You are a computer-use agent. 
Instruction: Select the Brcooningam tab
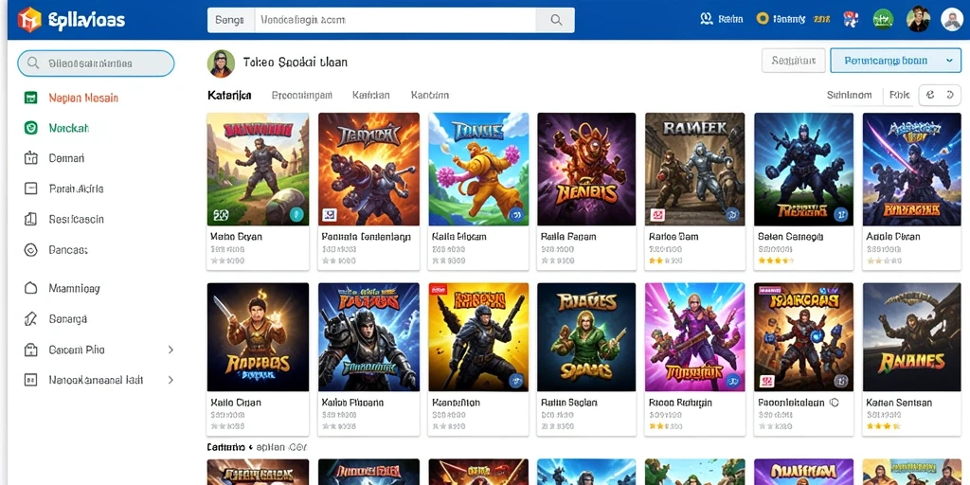[302, 96]
